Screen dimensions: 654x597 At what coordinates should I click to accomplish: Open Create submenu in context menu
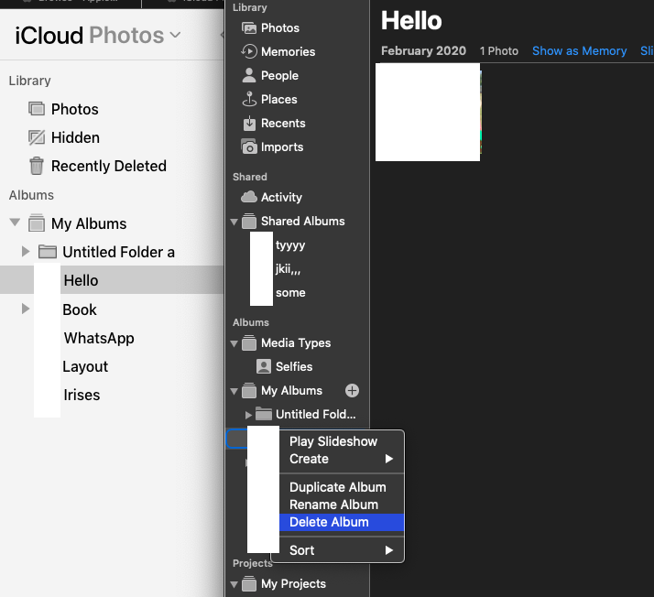tap(342, 459)
